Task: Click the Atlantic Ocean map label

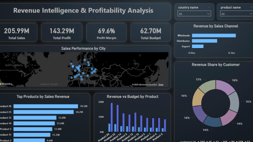Action: pos(49,84)
